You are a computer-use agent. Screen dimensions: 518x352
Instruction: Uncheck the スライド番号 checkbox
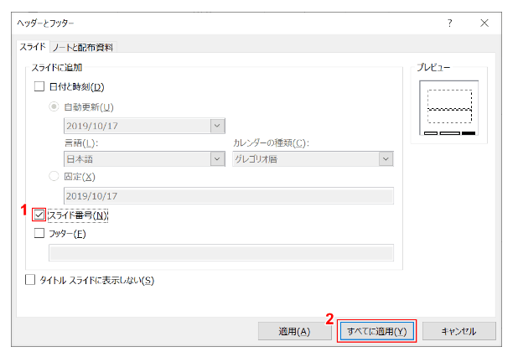point(39,215)
